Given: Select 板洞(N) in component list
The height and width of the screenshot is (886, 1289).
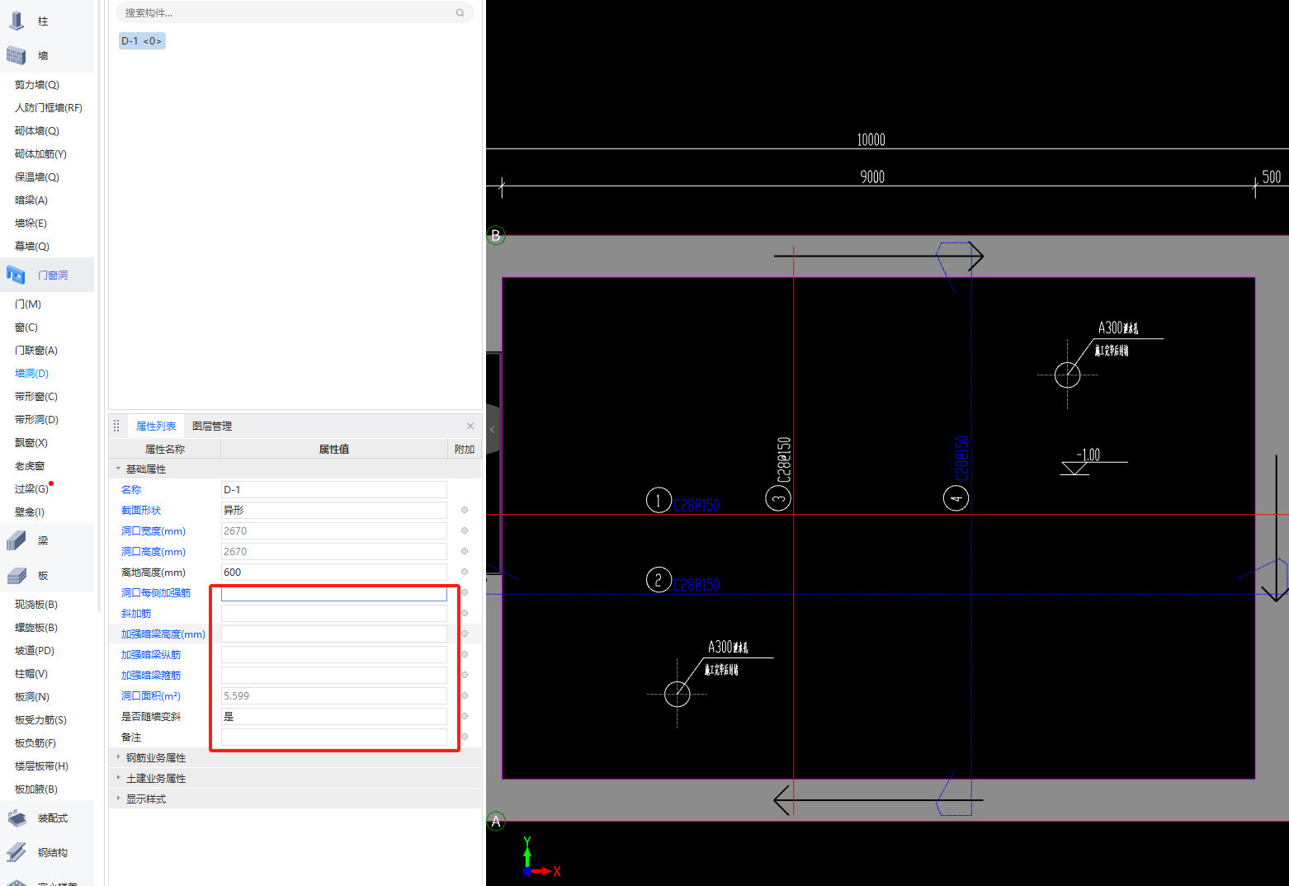Looking at the screenshot, I should (32, 696).
